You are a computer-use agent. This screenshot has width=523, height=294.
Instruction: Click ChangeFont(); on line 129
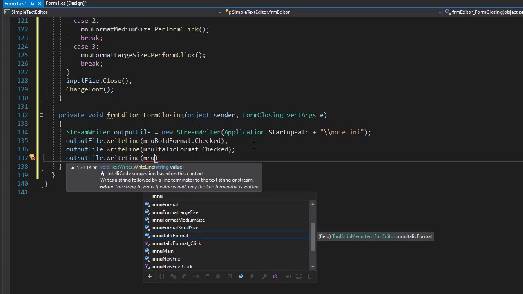(90, 89)
